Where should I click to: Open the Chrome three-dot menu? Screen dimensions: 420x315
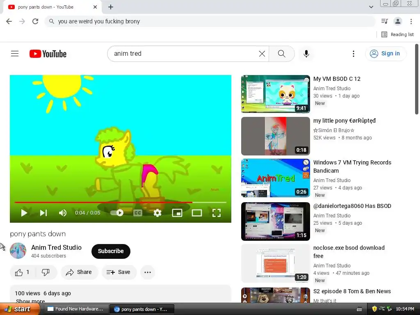(411, 21)
